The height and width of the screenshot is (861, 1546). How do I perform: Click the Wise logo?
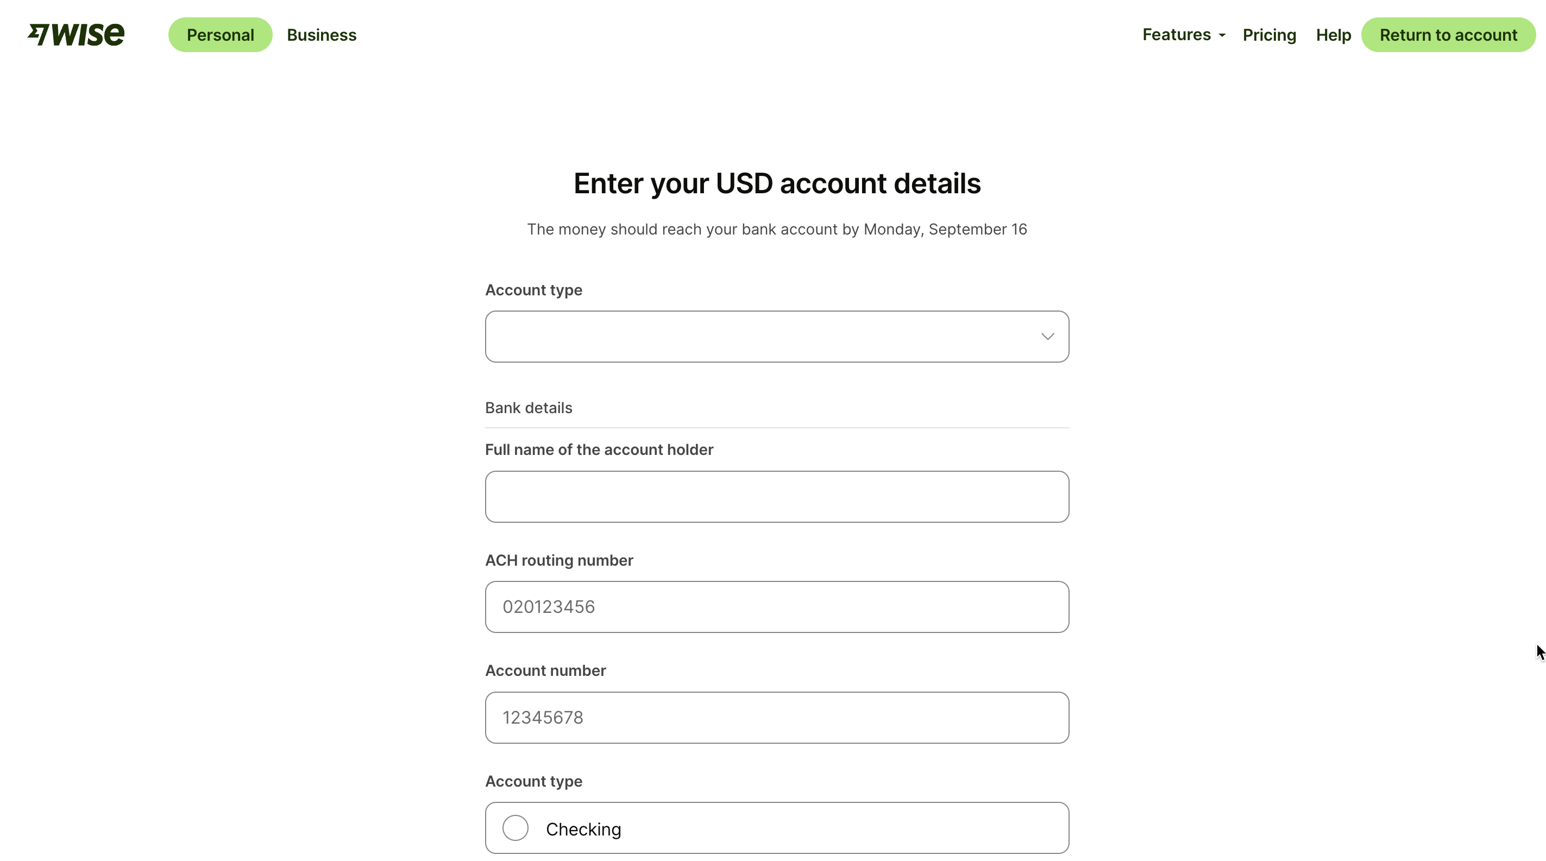click(x=76, y=34)
